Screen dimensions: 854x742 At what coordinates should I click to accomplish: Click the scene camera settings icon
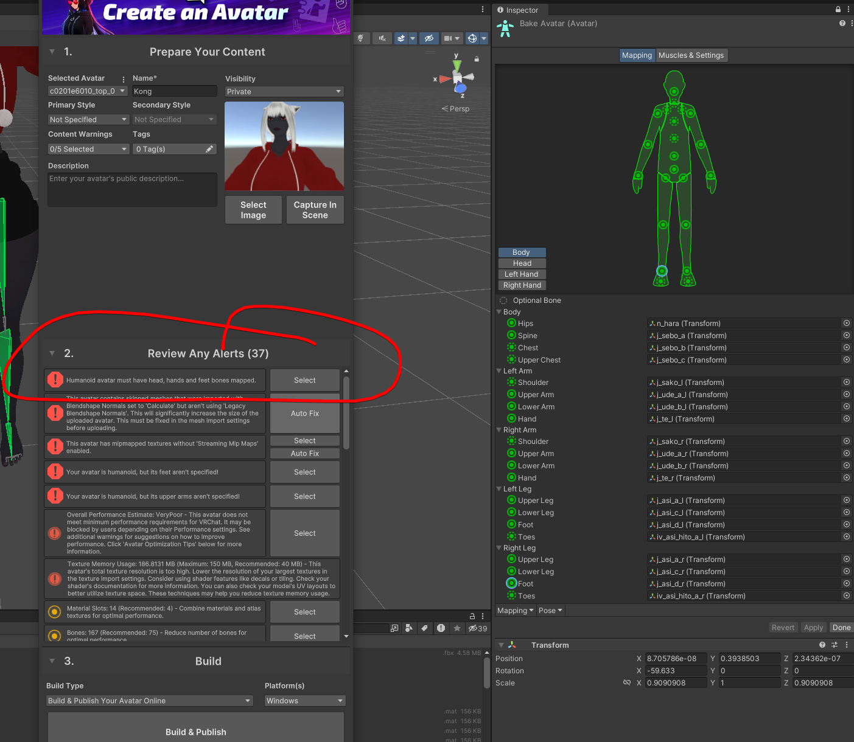pos(448,38)
